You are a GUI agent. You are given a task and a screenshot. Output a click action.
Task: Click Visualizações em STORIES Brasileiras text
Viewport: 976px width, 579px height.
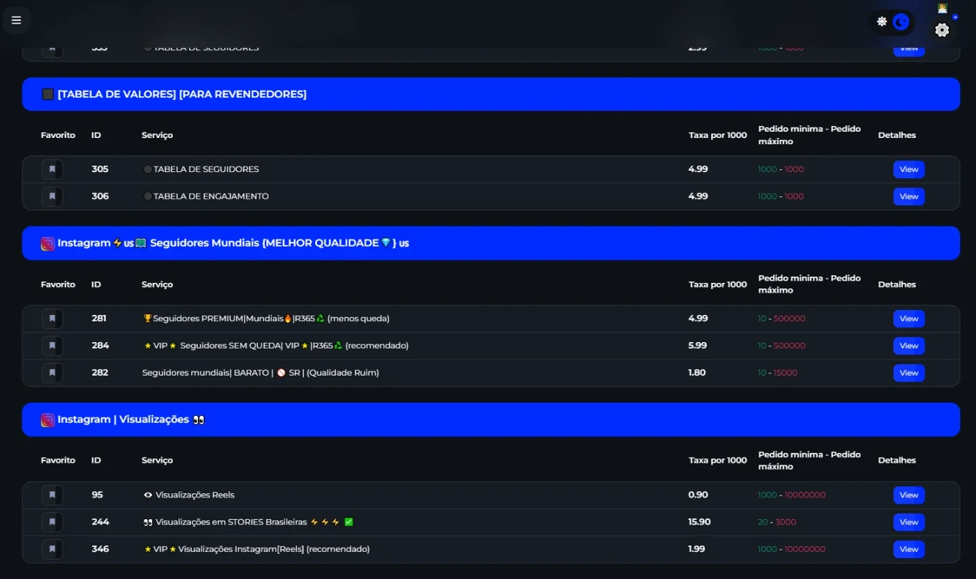231,522
